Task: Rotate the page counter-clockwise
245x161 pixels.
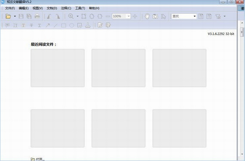Action: point(49,16)
